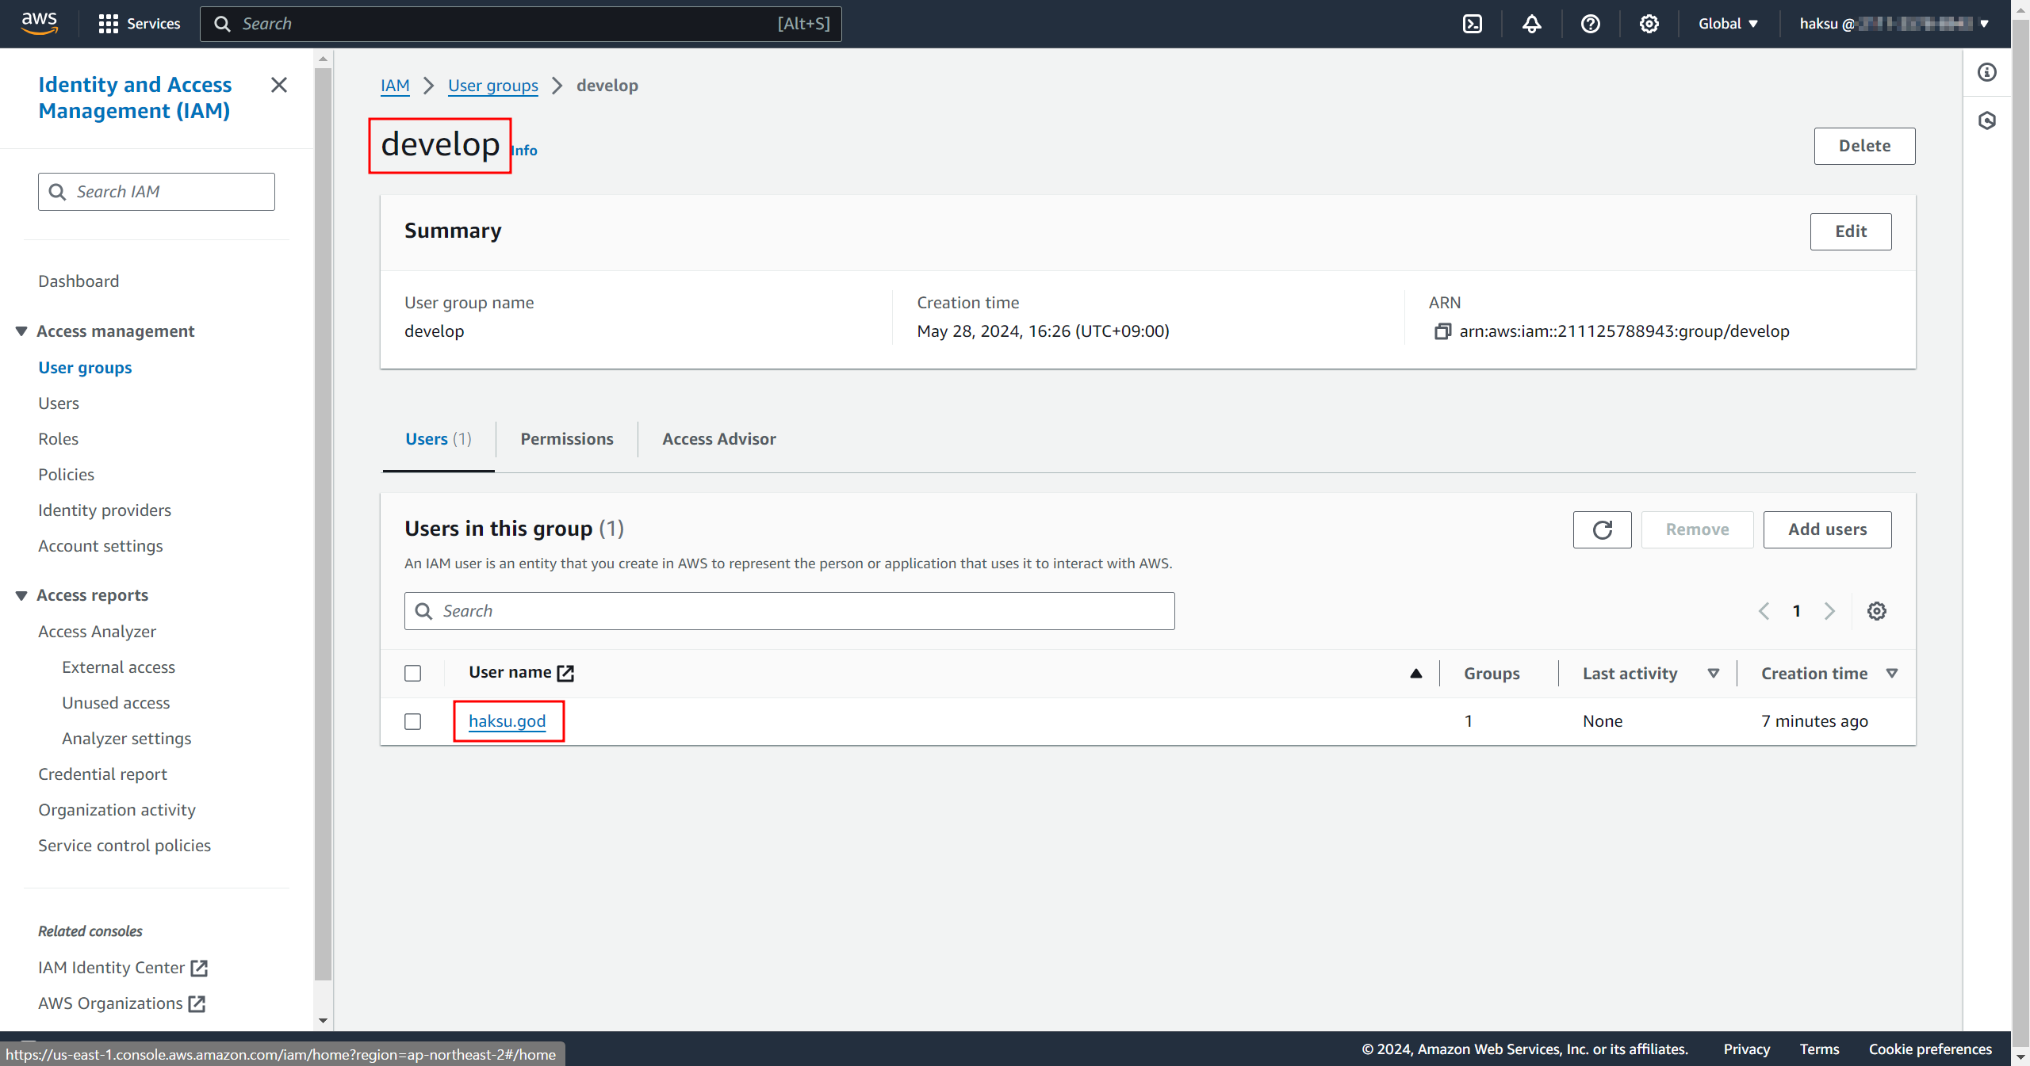This screenshot has height=1066, width=2030.
Task: Open the info panel icon at right
Action: [1986, 73]
